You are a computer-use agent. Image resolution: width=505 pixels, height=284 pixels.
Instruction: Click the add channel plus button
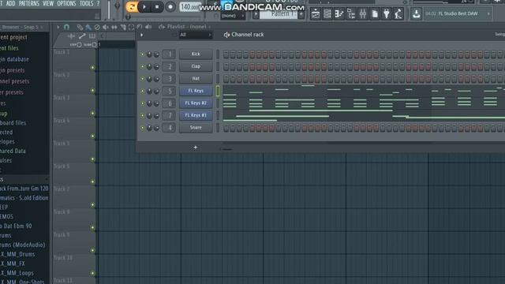pyautogui.click(x=195, y=148)
